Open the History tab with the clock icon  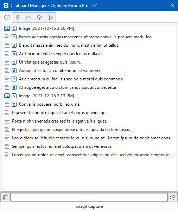pyautogui.click(x=7, y=17)
